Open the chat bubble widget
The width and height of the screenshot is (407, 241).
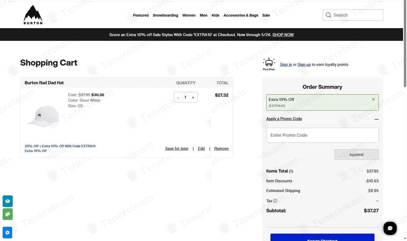(390, 228)
